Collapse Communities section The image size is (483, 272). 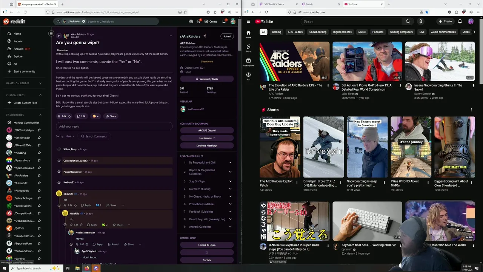tap(40, 115)
